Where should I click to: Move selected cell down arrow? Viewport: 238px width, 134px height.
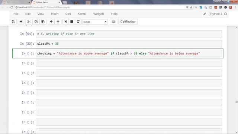58,22
